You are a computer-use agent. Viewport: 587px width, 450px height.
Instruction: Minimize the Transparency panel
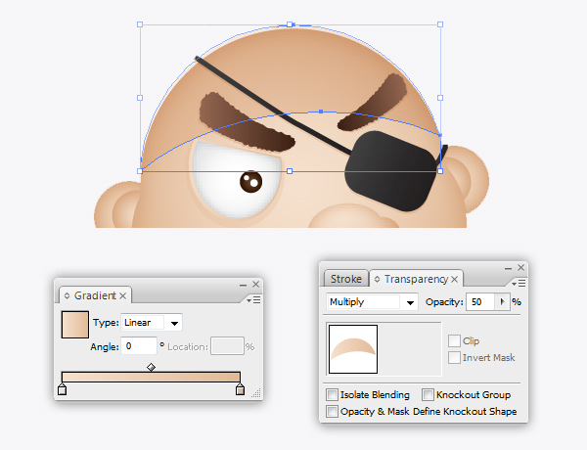tap(508, 268)
